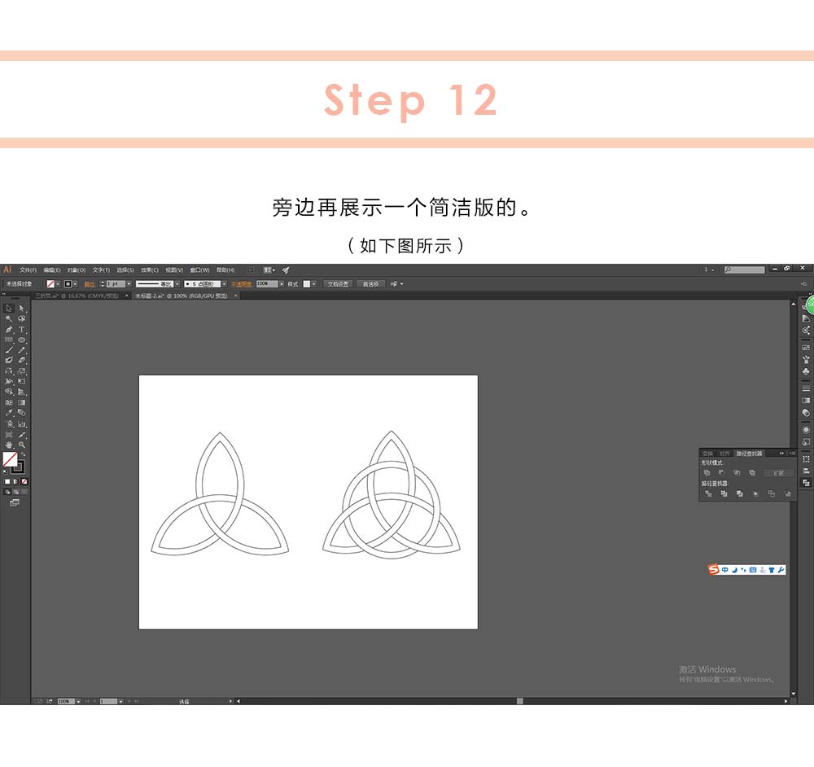Viewport: 814px width, 767px height.
Task: Change screen mode at toolbox bottom
Action: click(15, 502)
